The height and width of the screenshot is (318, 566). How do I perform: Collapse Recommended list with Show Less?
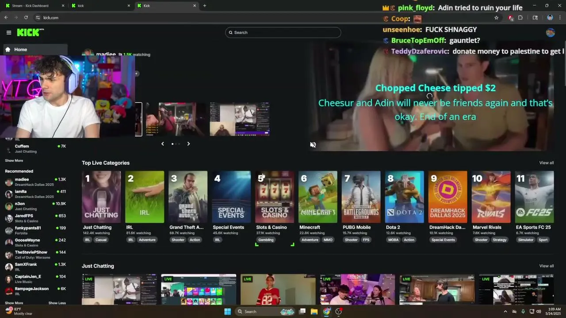click(x=57, y=303)
